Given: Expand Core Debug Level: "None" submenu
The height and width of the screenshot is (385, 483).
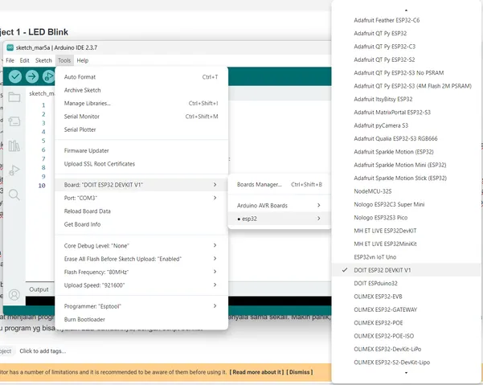Looking at the screenshot, I should (x=141, y=246).
